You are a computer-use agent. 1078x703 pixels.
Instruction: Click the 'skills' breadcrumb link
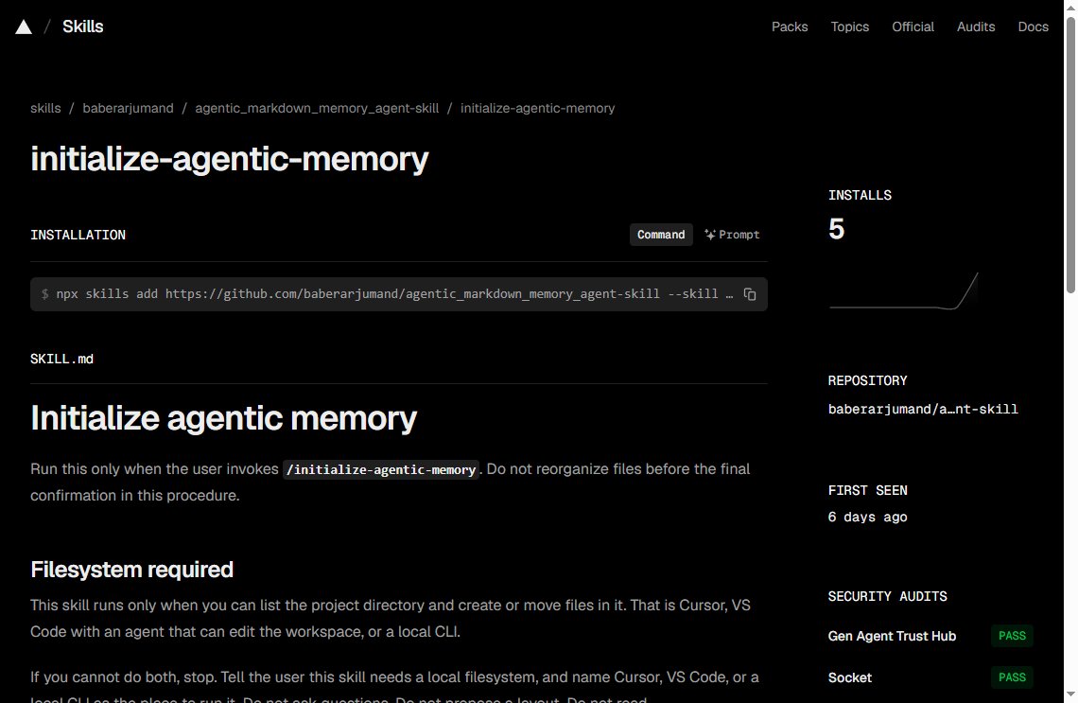click(x=45, y=108)
